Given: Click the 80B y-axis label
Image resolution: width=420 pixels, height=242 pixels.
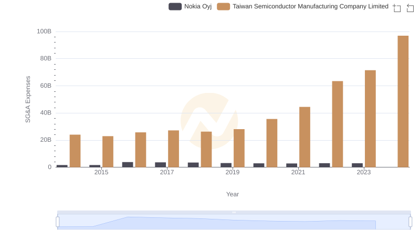Looking at the screenshot, I should tap(46, 58).
